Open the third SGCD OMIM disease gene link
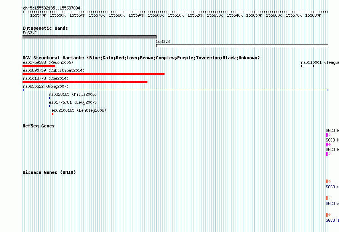The width and height of the screenshot is (339, 232). coord(332,220)
